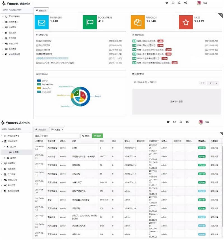Click the green plus create button
Image resolution: width=224 pixels, height=240 pixels.
97,136
